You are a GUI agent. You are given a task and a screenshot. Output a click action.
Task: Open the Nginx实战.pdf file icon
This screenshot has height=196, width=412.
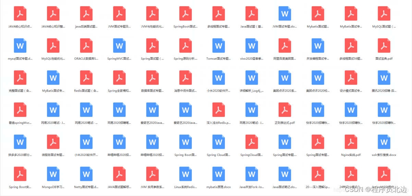point(351,142)
